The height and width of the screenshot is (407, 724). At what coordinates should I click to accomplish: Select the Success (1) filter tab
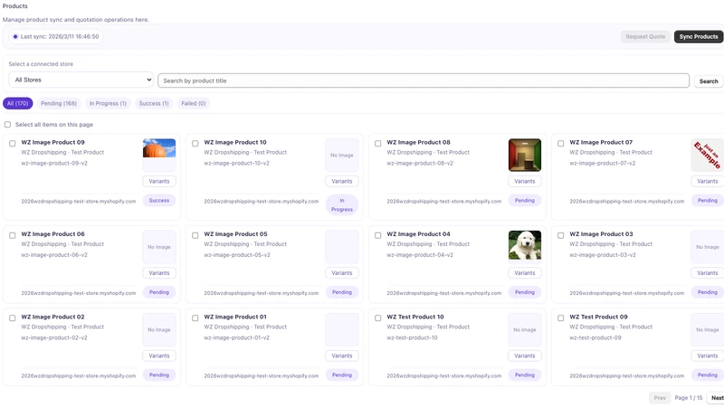point(154,103)
